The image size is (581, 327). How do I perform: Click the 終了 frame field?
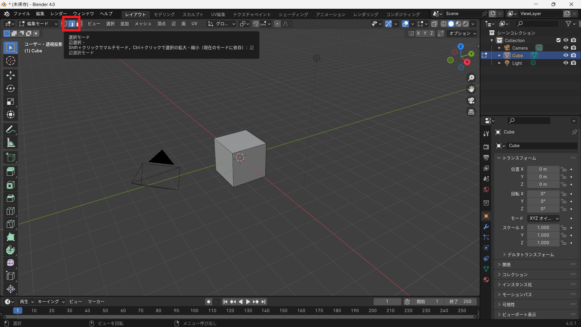[x=460, y=302]
